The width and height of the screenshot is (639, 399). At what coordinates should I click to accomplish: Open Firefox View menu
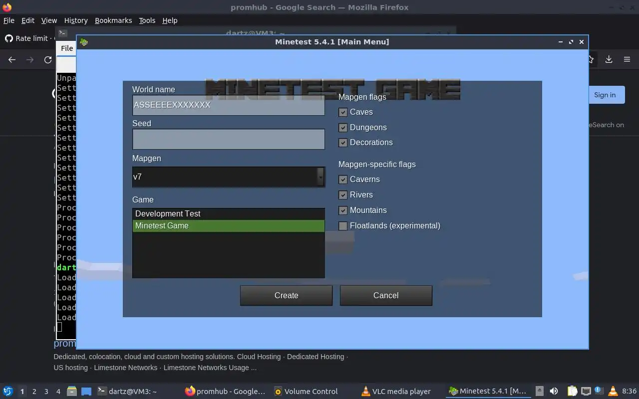(49, 20)
